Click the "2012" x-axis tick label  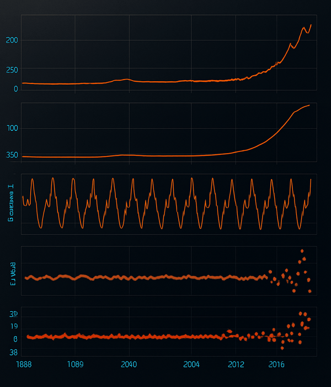click(x=236, y=364)
